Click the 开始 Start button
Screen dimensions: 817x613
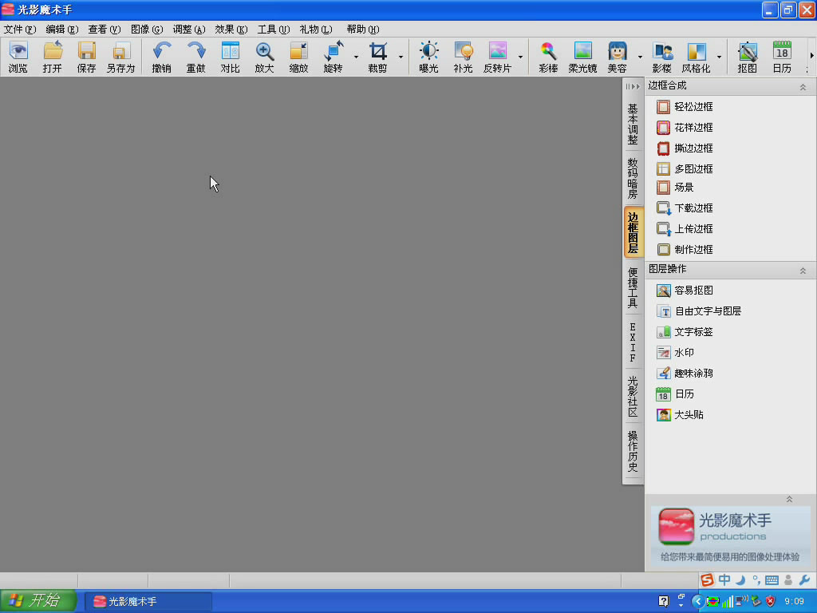click(x=38, y=600)
